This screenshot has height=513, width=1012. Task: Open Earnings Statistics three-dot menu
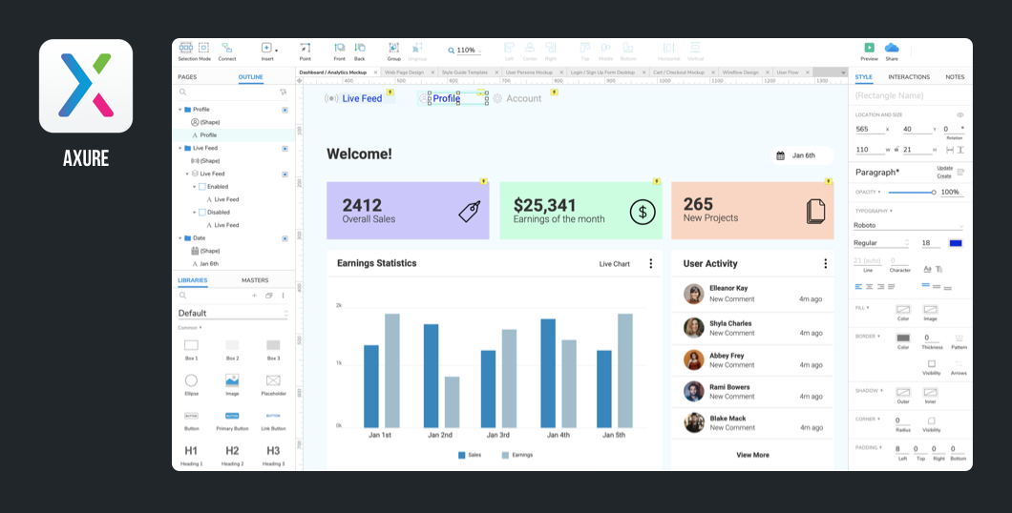point(650,263)
